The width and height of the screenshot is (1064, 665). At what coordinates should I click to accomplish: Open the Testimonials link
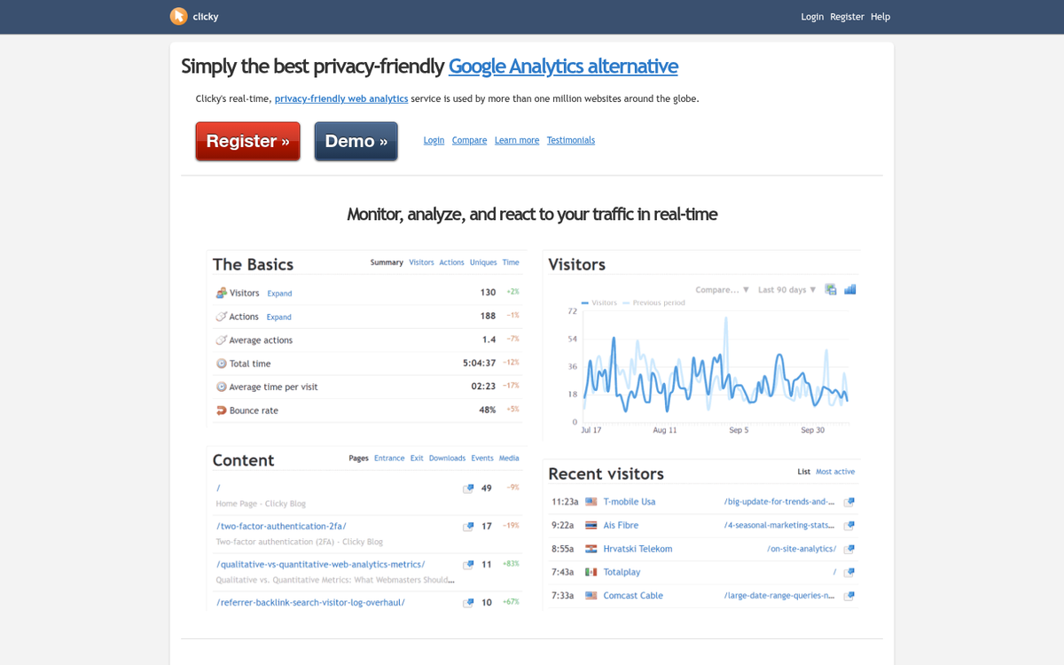(570, 140)
